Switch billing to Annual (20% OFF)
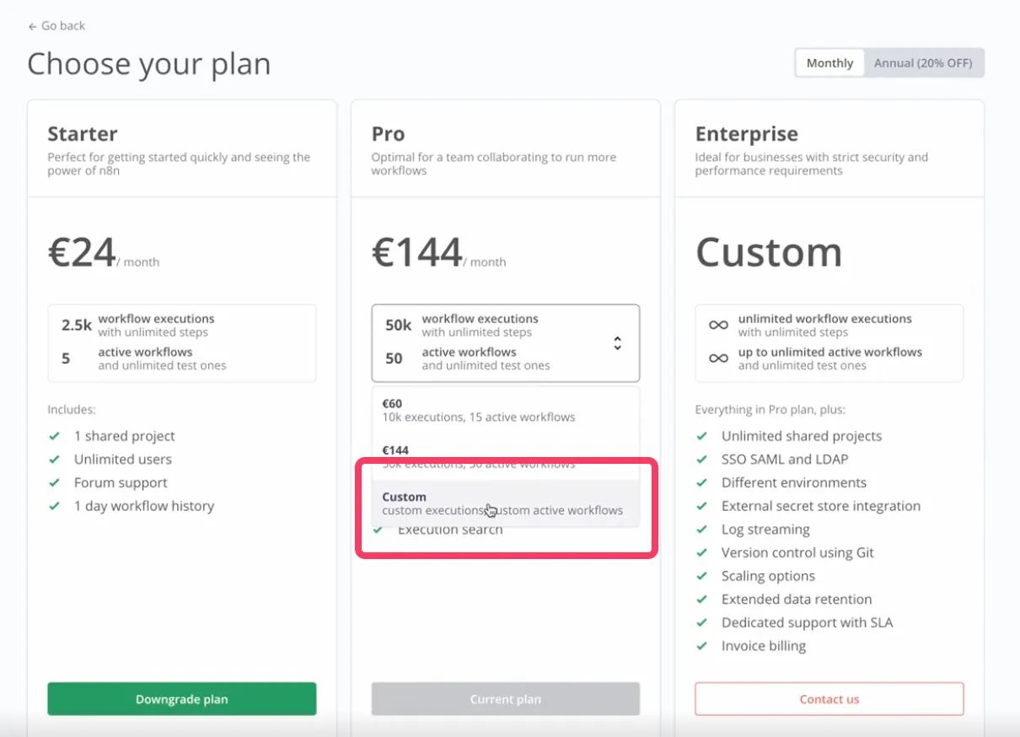Viewport: 1020px width, 737px height. 924,62
